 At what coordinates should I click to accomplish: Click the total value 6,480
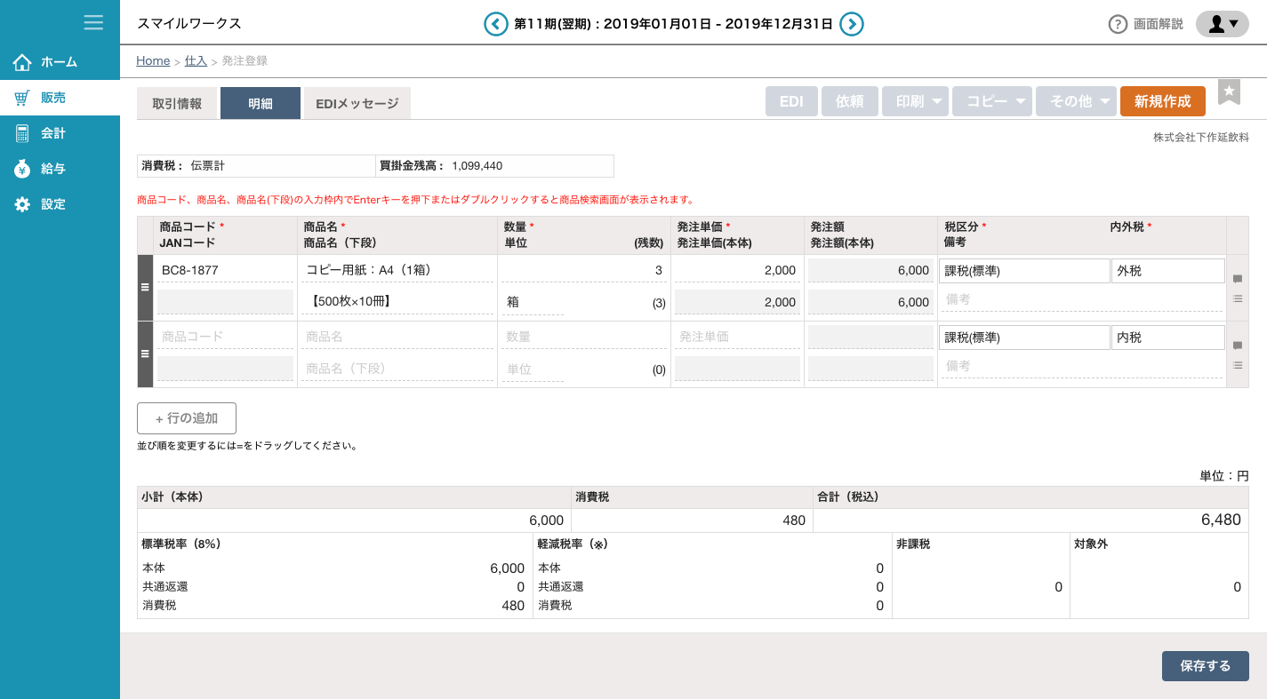pos(1221,520)
